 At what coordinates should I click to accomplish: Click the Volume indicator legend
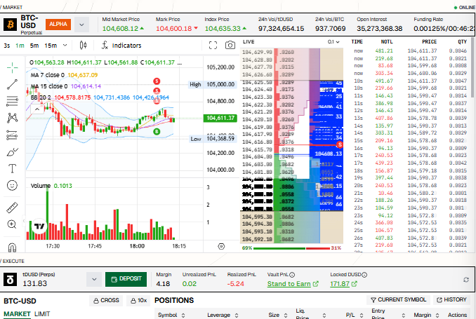51,186
